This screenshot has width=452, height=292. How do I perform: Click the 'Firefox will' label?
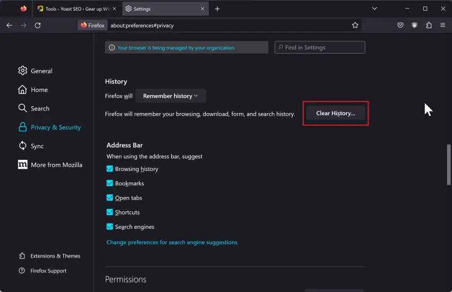point(119,96)
